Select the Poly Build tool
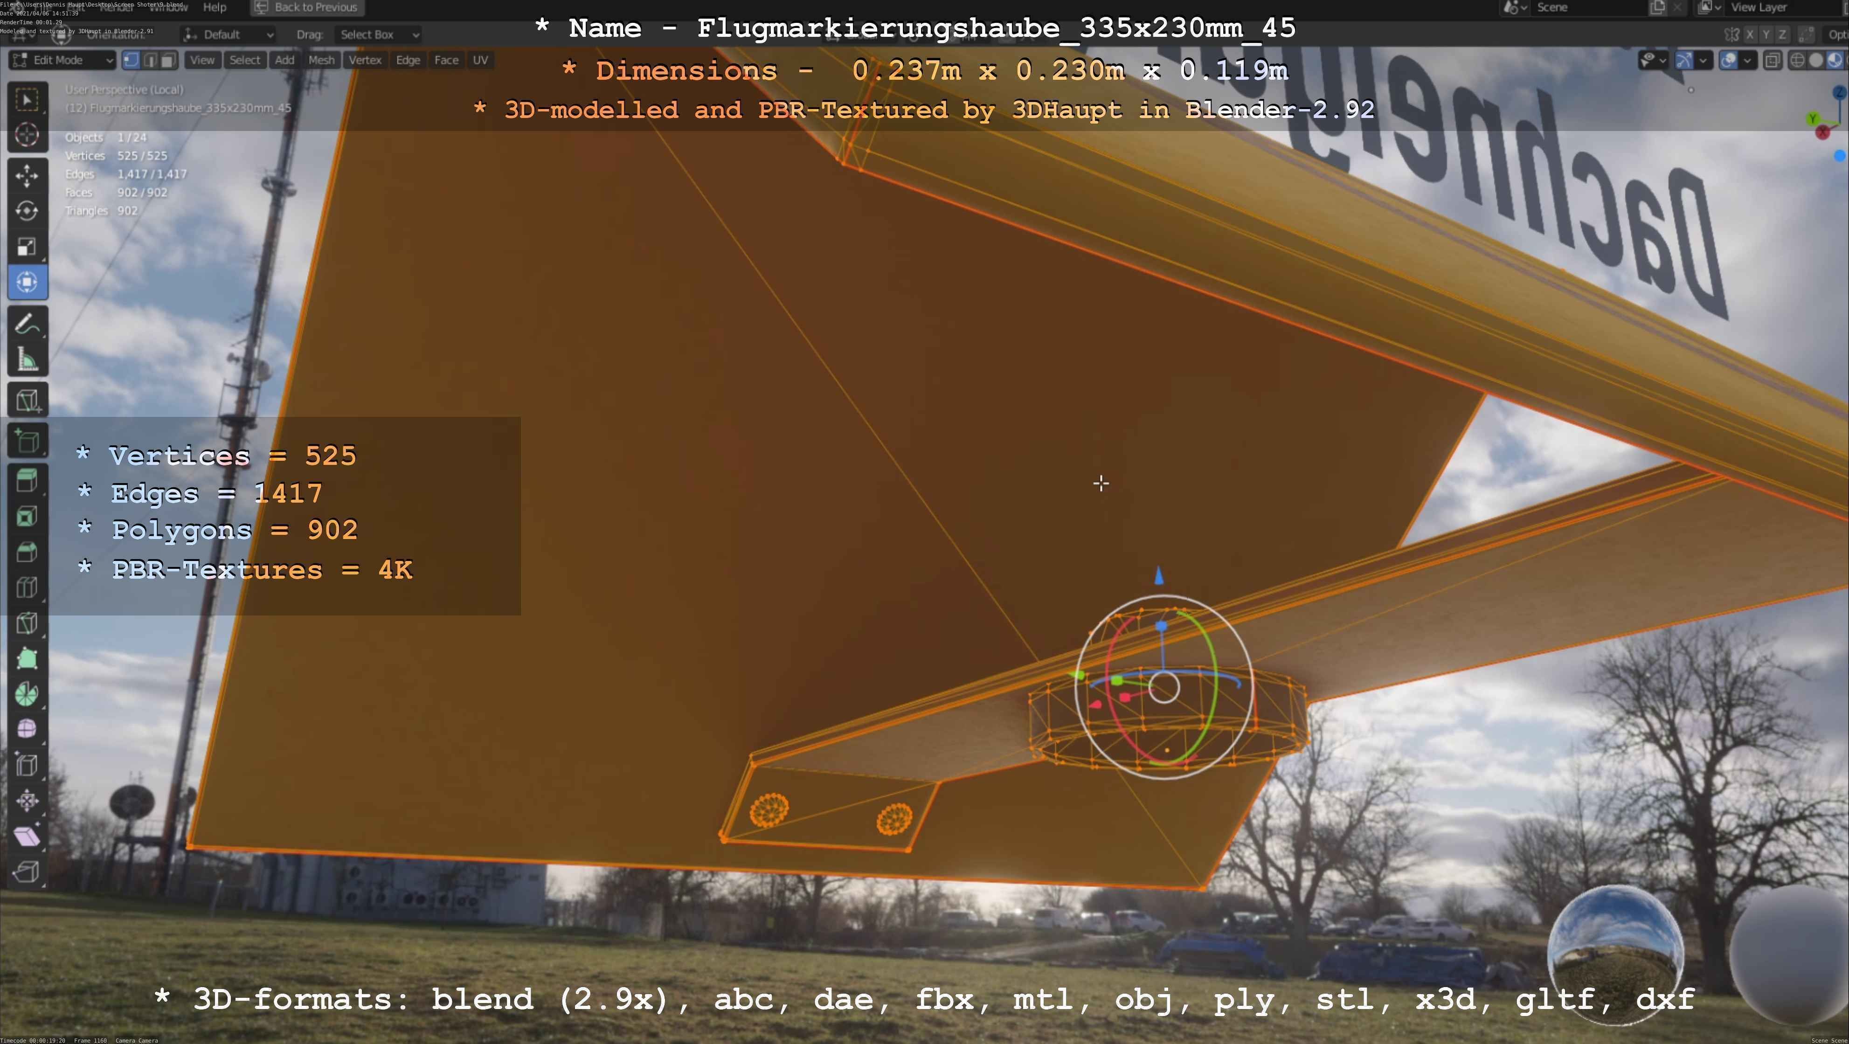Viewport: 1849px width, 1044px height. [x=27, y=659]
